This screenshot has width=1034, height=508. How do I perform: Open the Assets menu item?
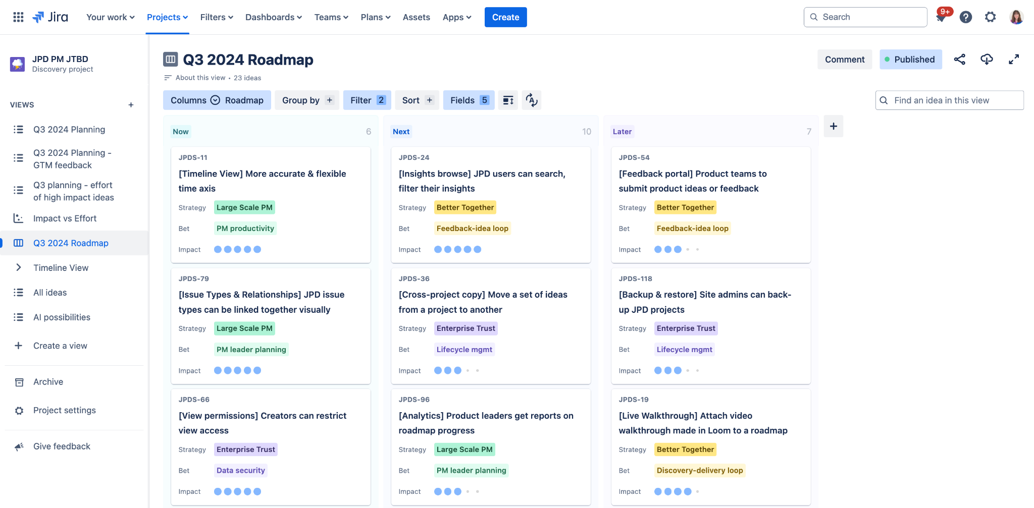pos(416,17)
